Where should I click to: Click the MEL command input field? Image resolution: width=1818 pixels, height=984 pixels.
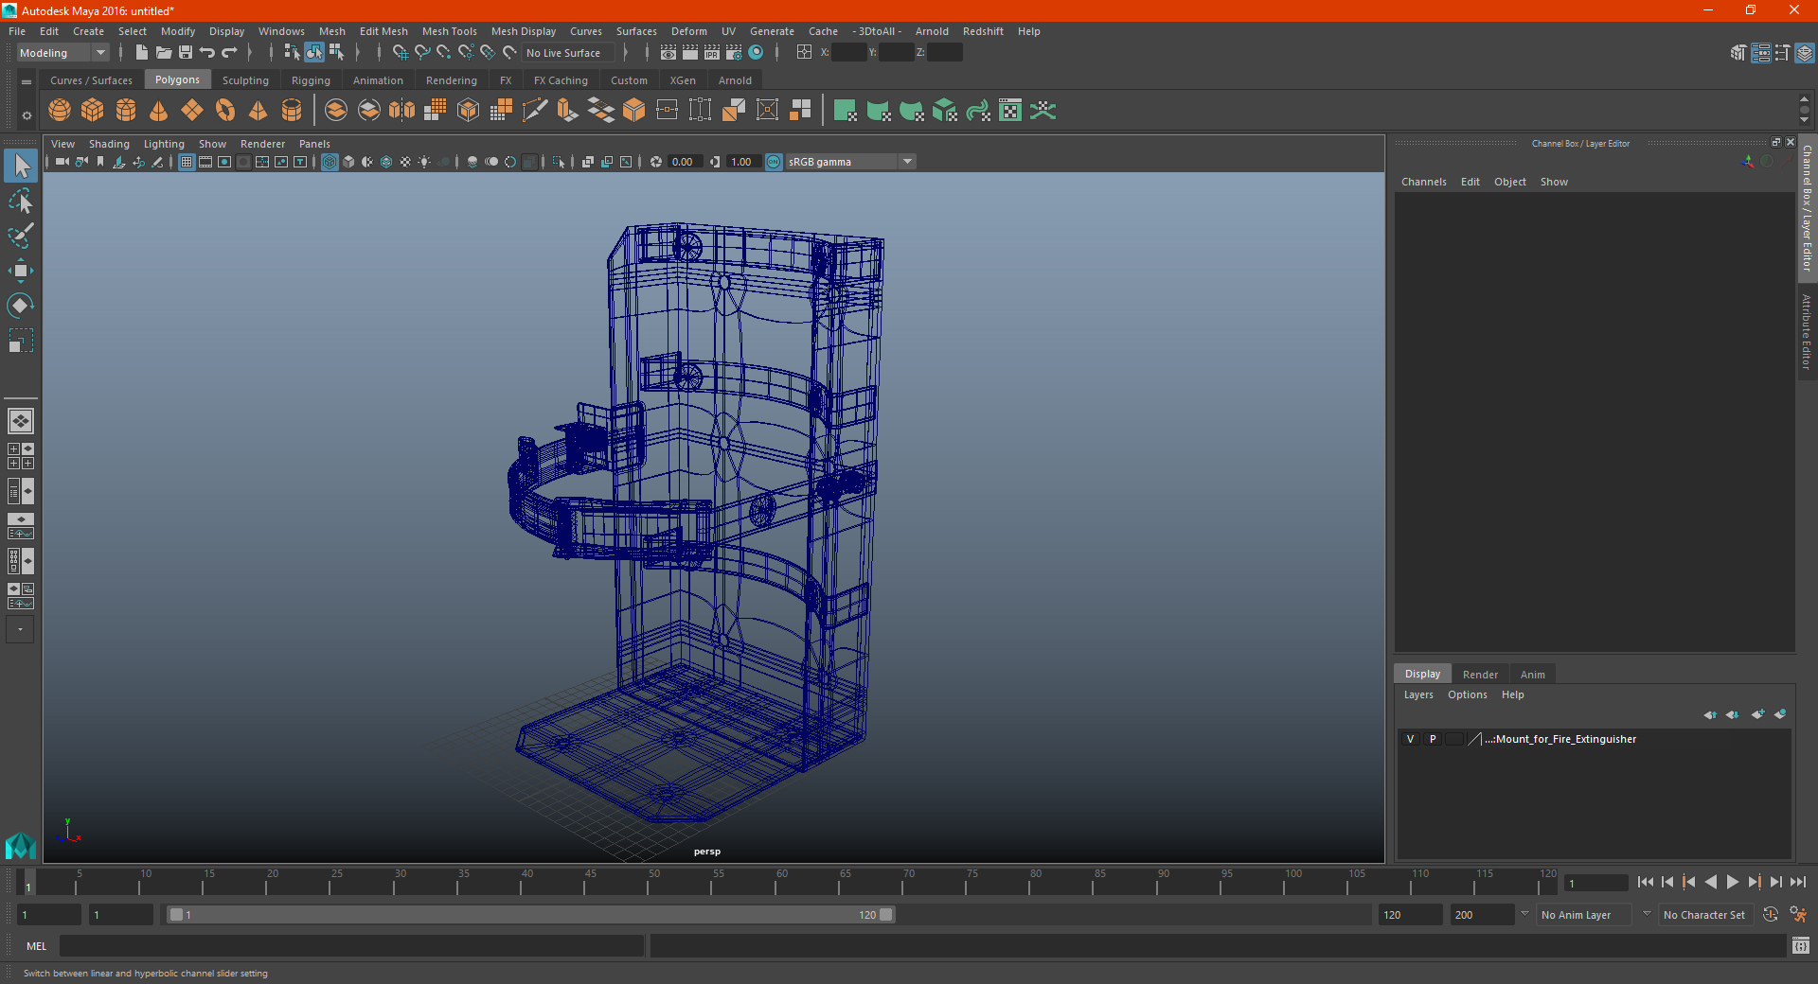[x=351, y=945]
